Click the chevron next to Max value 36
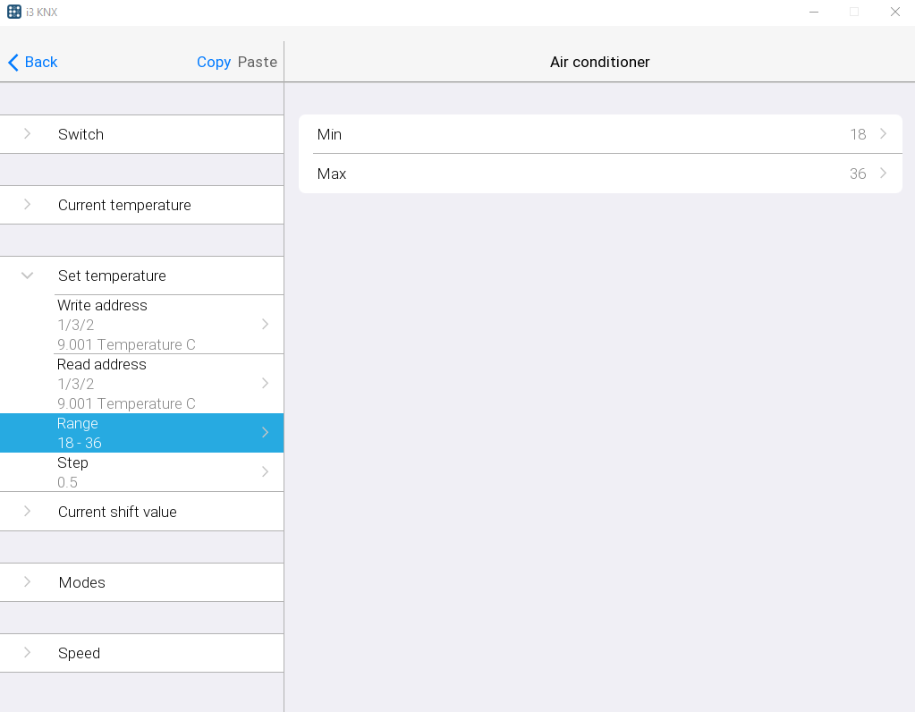 883,174
